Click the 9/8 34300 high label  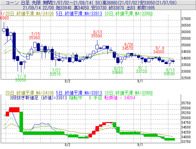(159, 50)
